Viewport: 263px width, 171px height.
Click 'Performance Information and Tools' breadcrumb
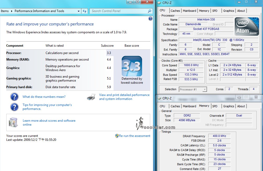click(x=39, y=11)
